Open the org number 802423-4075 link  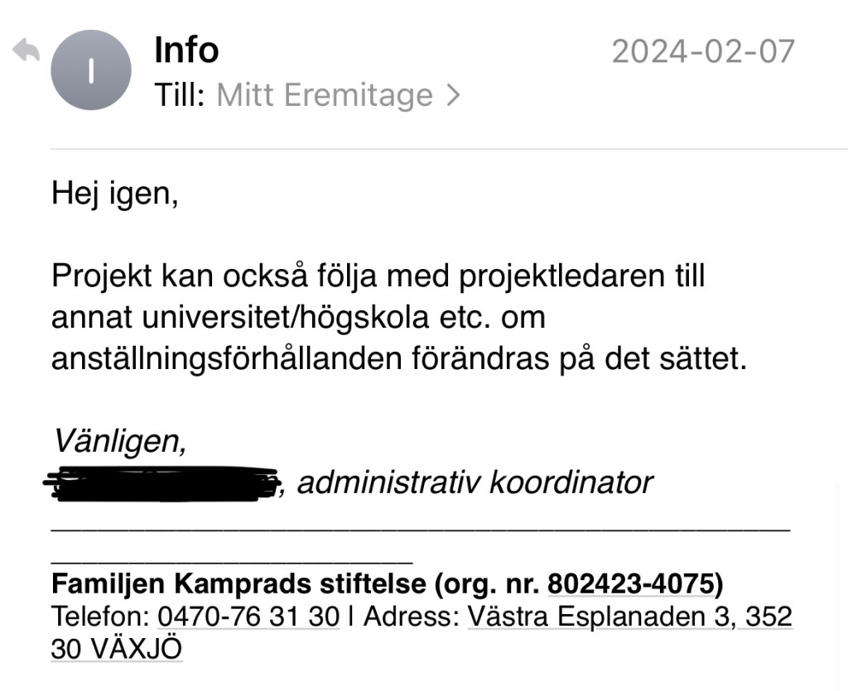[x=631, y=585]
